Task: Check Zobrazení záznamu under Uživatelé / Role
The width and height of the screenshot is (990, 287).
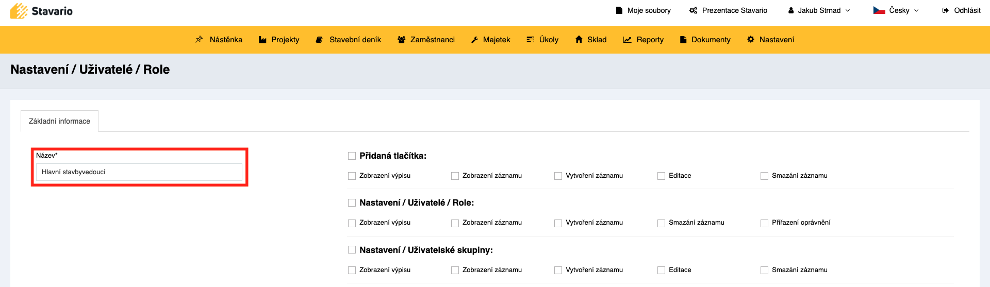Action: click(x=455, y=223)
